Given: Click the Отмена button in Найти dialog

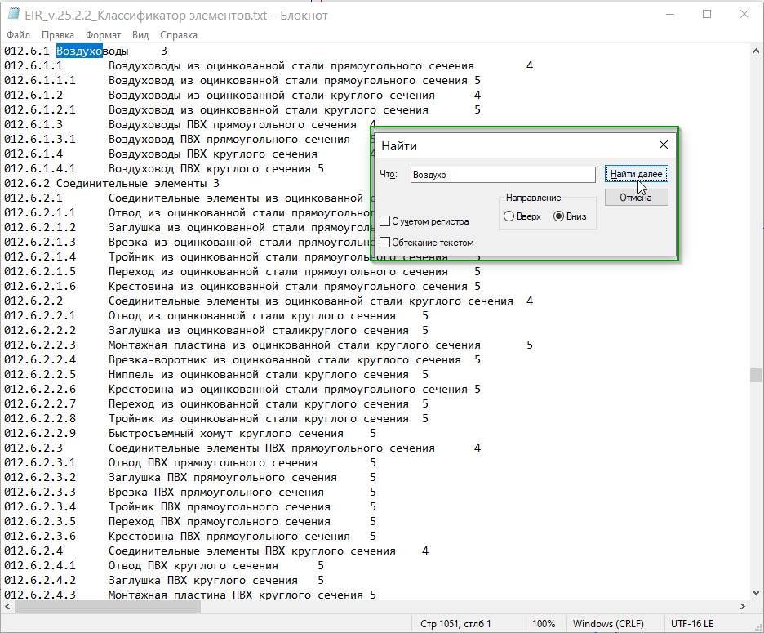Looking at the screenshot, I should [x=637, y=198].
